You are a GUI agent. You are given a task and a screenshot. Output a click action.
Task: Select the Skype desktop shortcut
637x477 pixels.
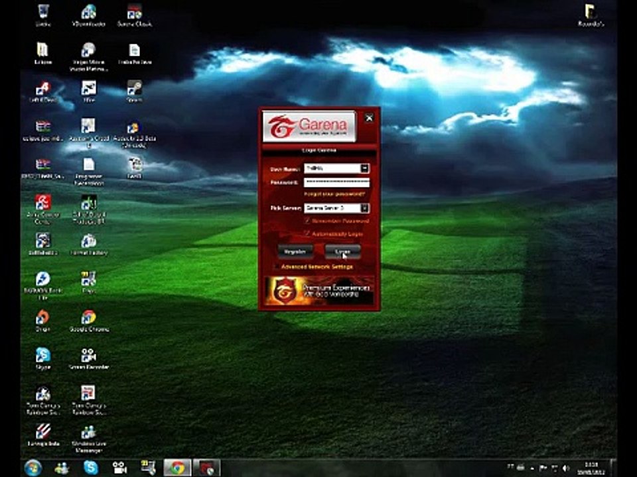[42, 358]
